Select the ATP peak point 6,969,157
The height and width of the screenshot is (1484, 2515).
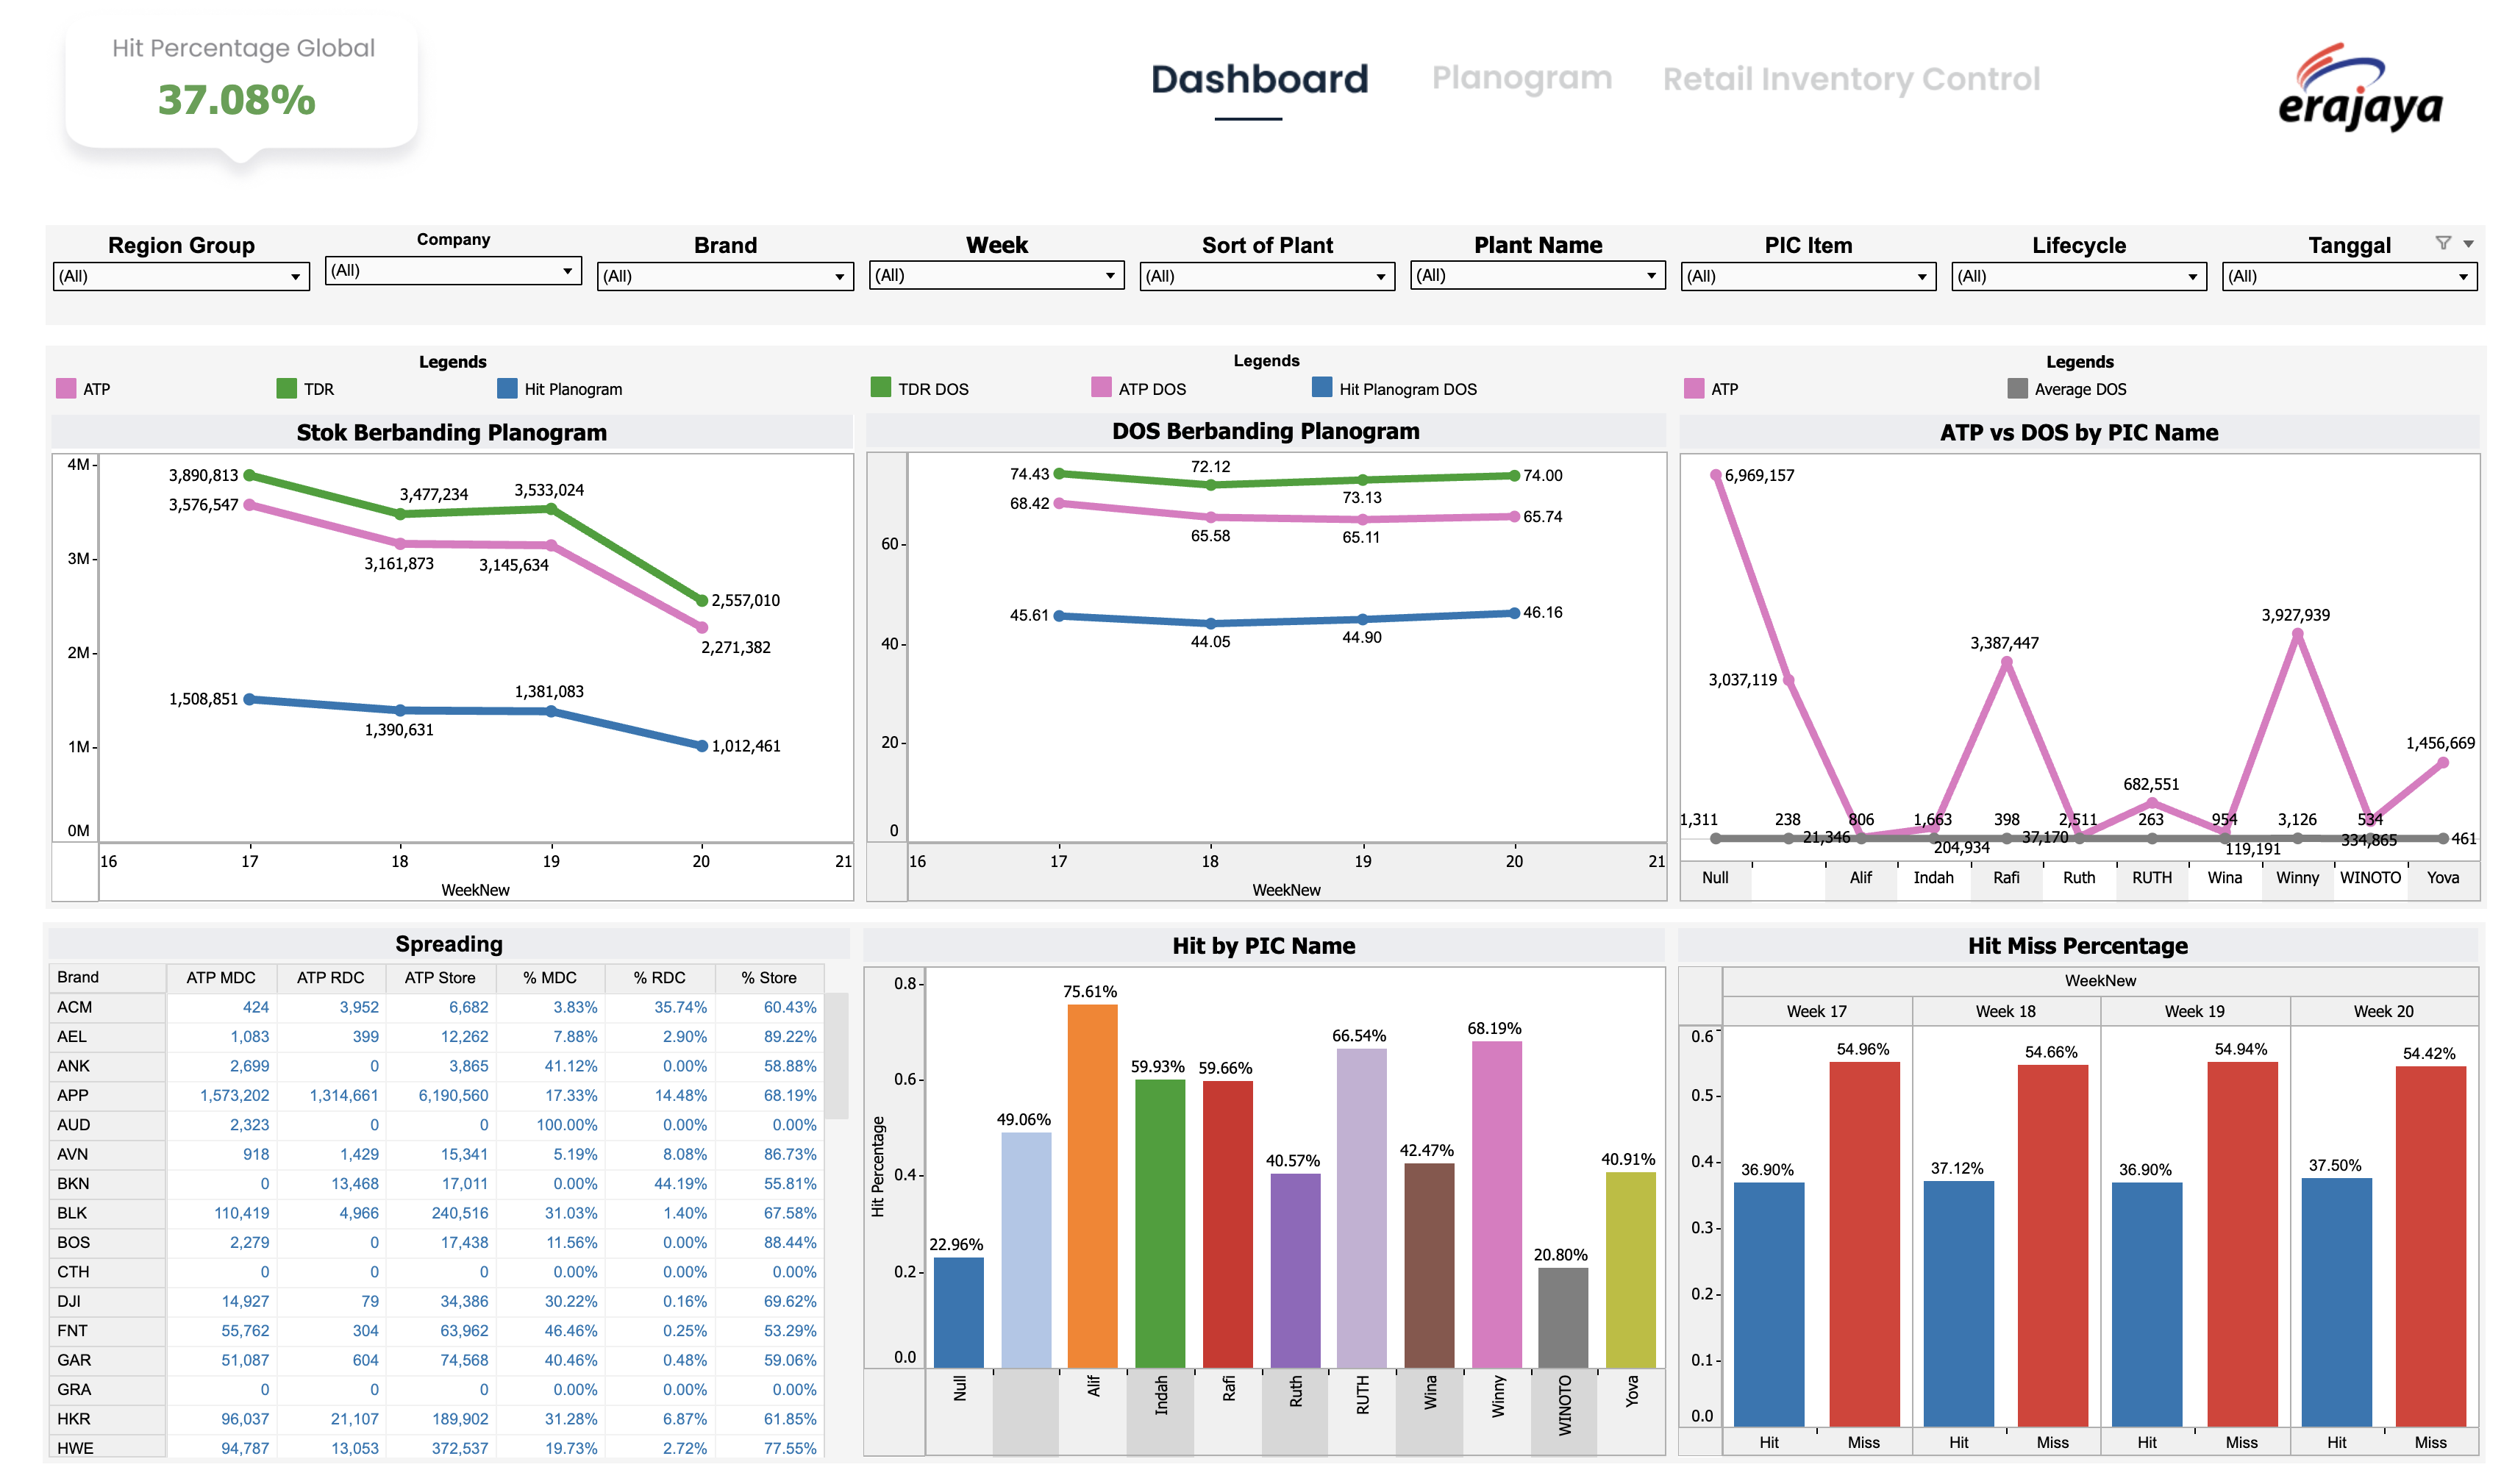coord(1716,476)
